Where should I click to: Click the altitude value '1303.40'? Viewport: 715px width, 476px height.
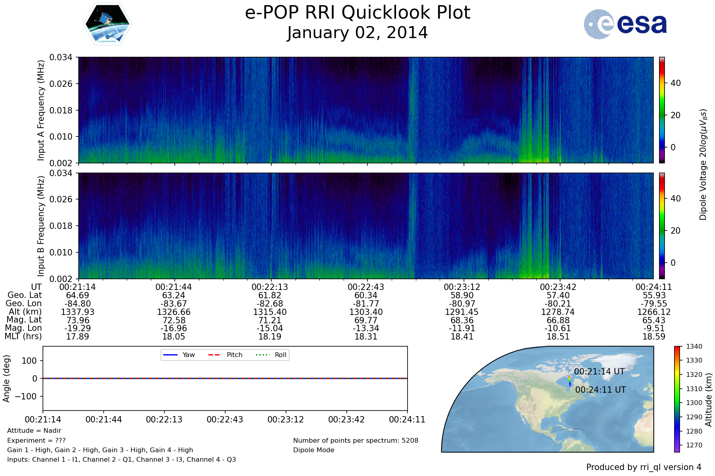point(366,312)
